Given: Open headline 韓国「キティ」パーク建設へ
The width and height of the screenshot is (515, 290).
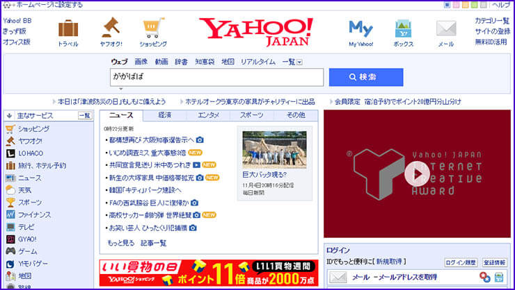Looking at the screenshot, I should [145, 190].
